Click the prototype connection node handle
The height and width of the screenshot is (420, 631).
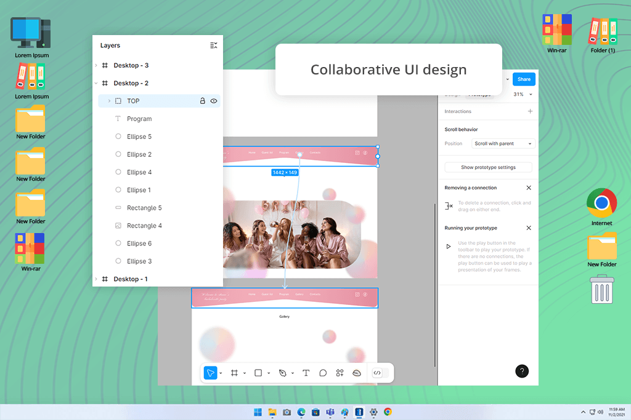click(299, 155)
